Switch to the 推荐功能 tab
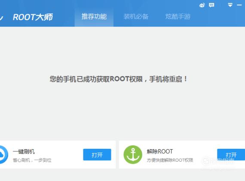245x181 pixels. [94, 17]
